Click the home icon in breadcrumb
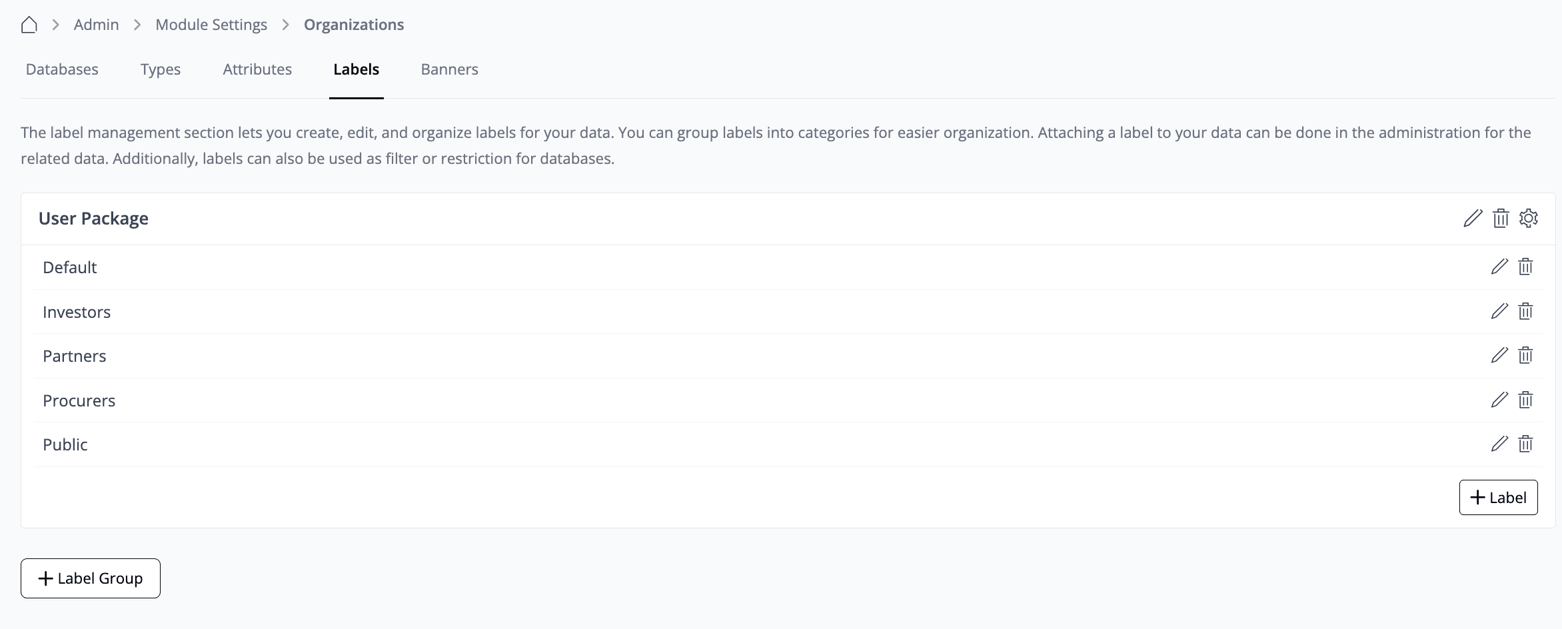The height and width of the screenshot is (629, 1562). tap(29, 25)
